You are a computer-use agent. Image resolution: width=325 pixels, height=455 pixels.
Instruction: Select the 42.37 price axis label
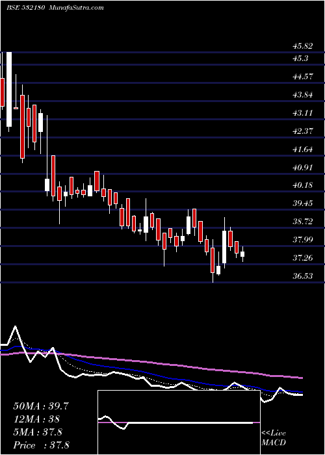pyautogui.click(x=303, y=131)
